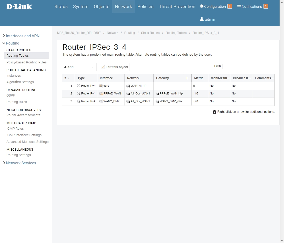Click the Route IPv4 icon in row 1
Image resolution: width=284 pixels, height=243 pixels.
click(x=79, y=86)
